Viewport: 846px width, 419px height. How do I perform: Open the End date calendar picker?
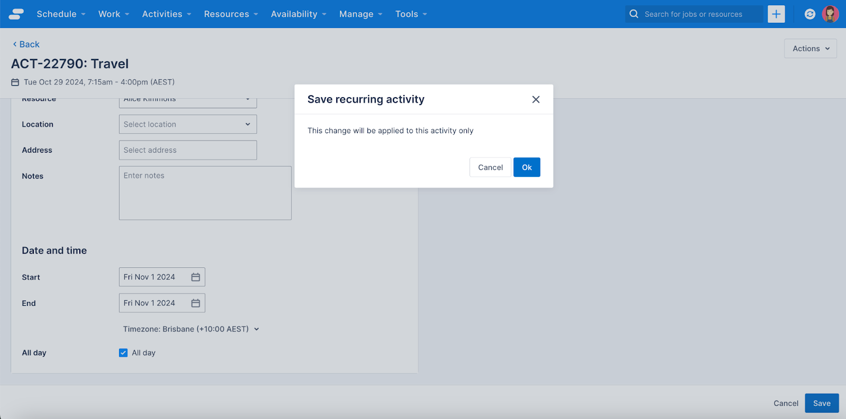196,303
